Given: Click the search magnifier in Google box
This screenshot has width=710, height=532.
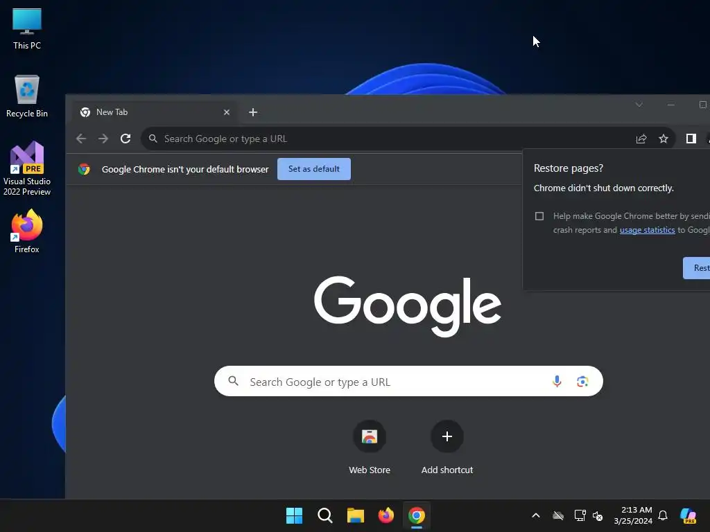Looking at the screenshot, I should [233, 381].
